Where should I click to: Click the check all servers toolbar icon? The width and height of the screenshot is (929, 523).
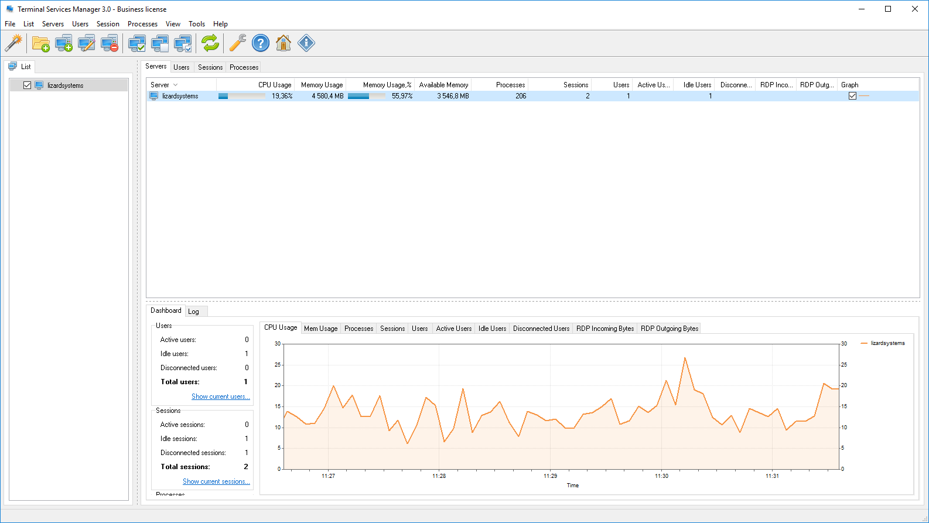point(137,43)
